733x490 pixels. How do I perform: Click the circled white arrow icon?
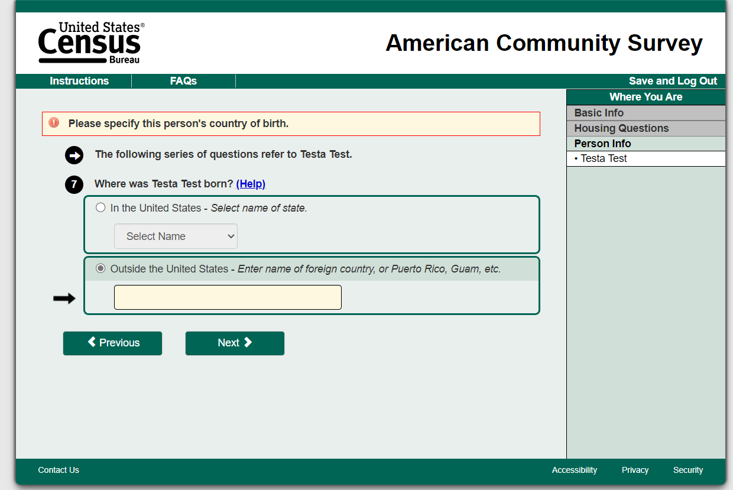pos(74,155)
